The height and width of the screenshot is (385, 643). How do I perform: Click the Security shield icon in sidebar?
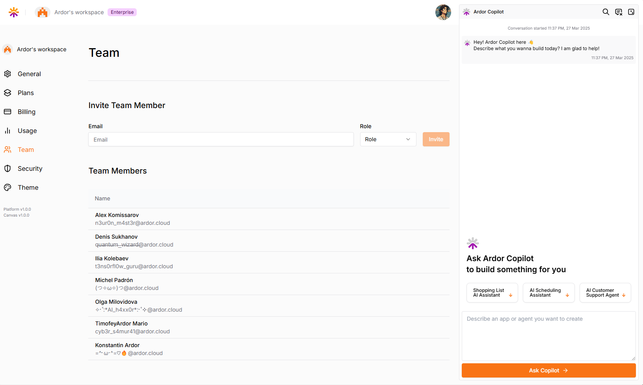[x=7, y=168]
